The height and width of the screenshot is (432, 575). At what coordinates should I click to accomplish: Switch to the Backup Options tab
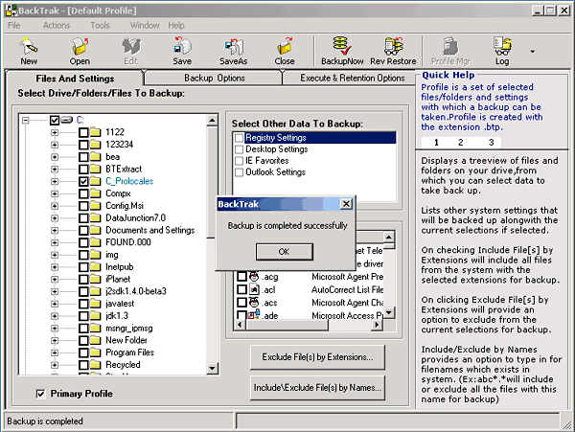(214, 78)
